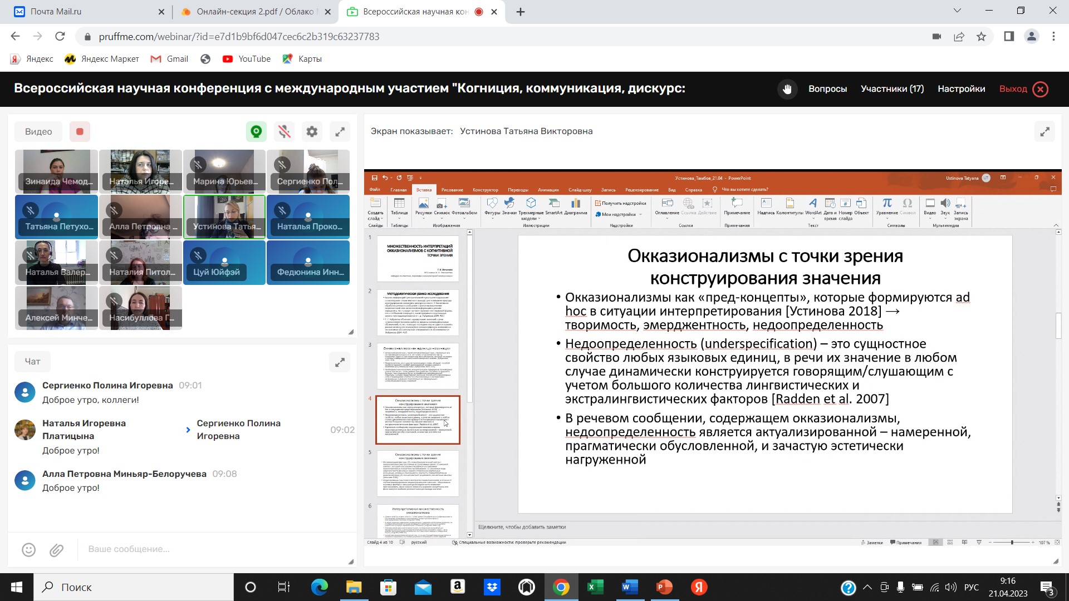The width and height of the screenshot is (1069, 601).
Task: Open PowerPoint from the taskbar
Action: [664, 587]
